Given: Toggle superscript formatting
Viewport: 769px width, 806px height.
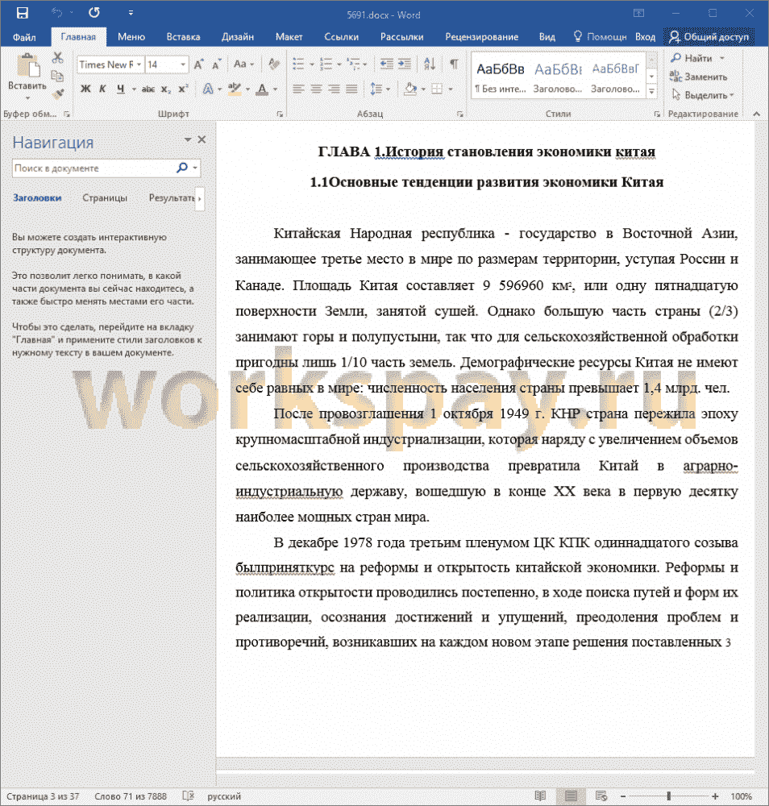Looking at the screenshot, I should (x=184, y=89).
